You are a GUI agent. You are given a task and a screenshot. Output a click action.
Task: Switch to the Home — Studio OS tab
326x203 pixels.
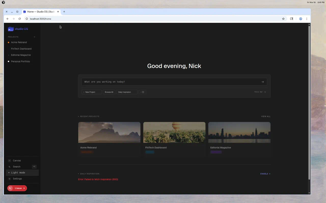[41, 11]
